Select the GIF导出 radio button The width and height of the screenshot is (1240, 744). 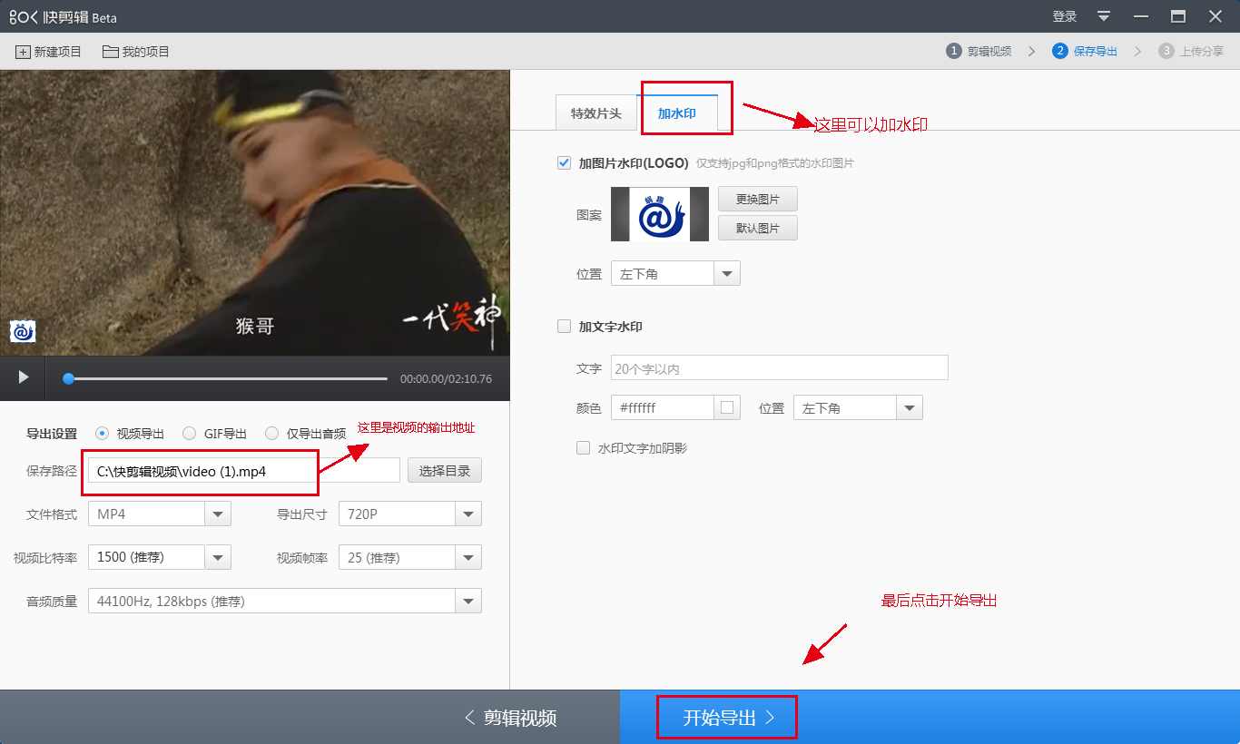click(189, 434)
